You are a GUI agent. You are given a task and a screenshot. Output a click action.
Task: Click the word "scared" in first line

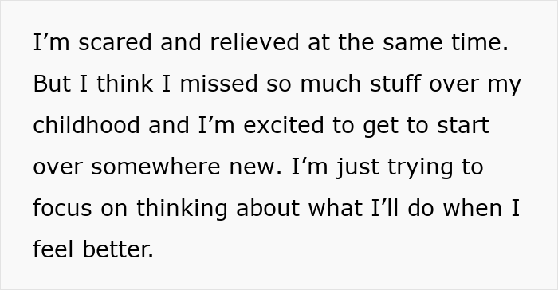115,42
